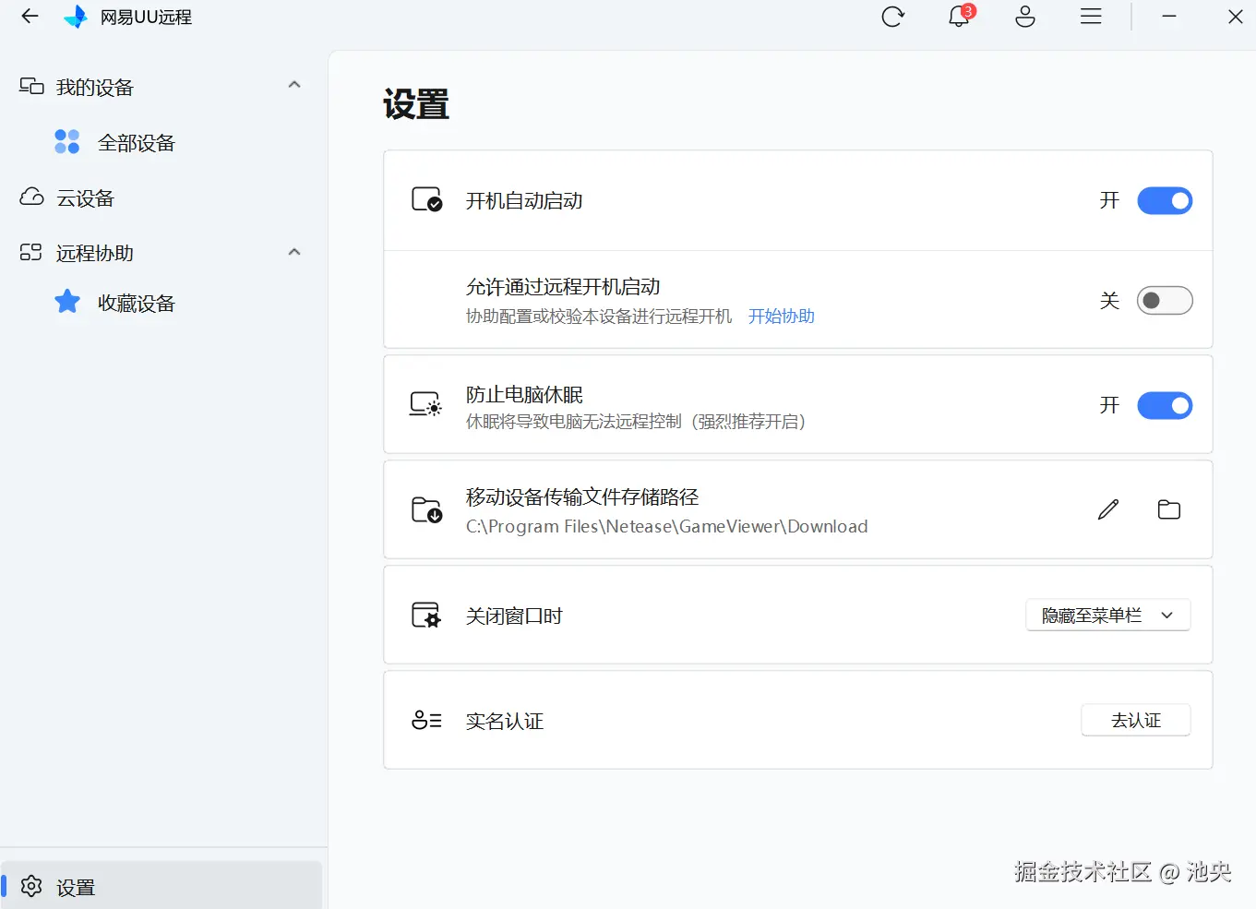This screenshot has width=1256, height=909.
Task: Select 全部设备 in the sidebar
Action: pyautogui.click(x=136, y=141)
